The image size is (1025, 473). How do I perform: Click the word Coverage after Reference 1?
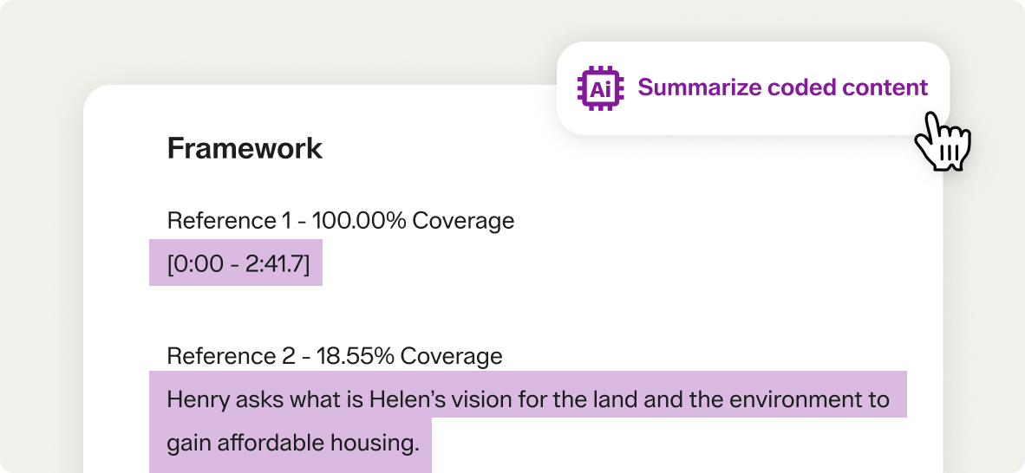(463, 221)
